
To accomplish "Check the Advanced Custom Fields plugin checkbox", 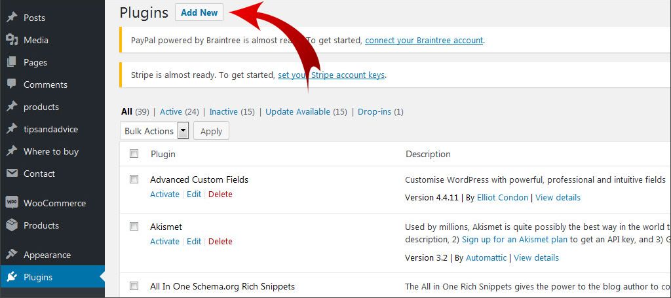I will coord(134,179).
